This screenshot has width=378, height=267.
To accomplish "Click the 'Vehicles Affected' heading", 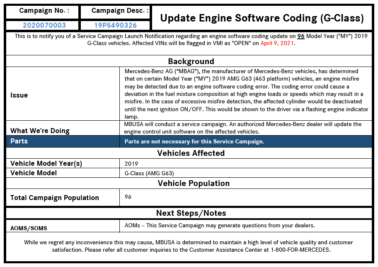I will click(191, 153).
